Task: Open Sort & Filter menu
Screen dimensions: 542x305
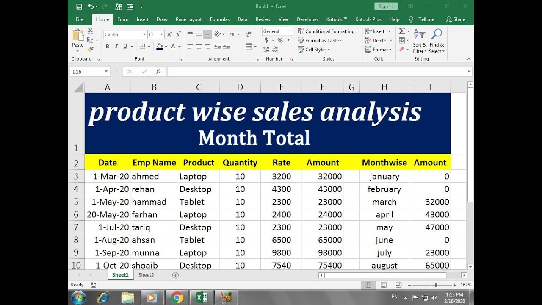Action: point(420,41)
